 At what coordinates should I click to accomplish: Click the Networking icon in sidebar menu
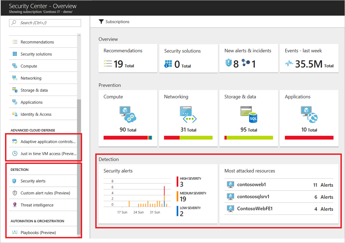15,78
